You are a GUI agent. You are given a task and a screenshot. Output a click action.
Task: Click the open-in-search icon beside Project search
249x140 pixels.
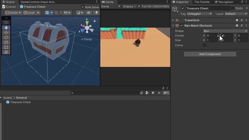tap(142, 93)
